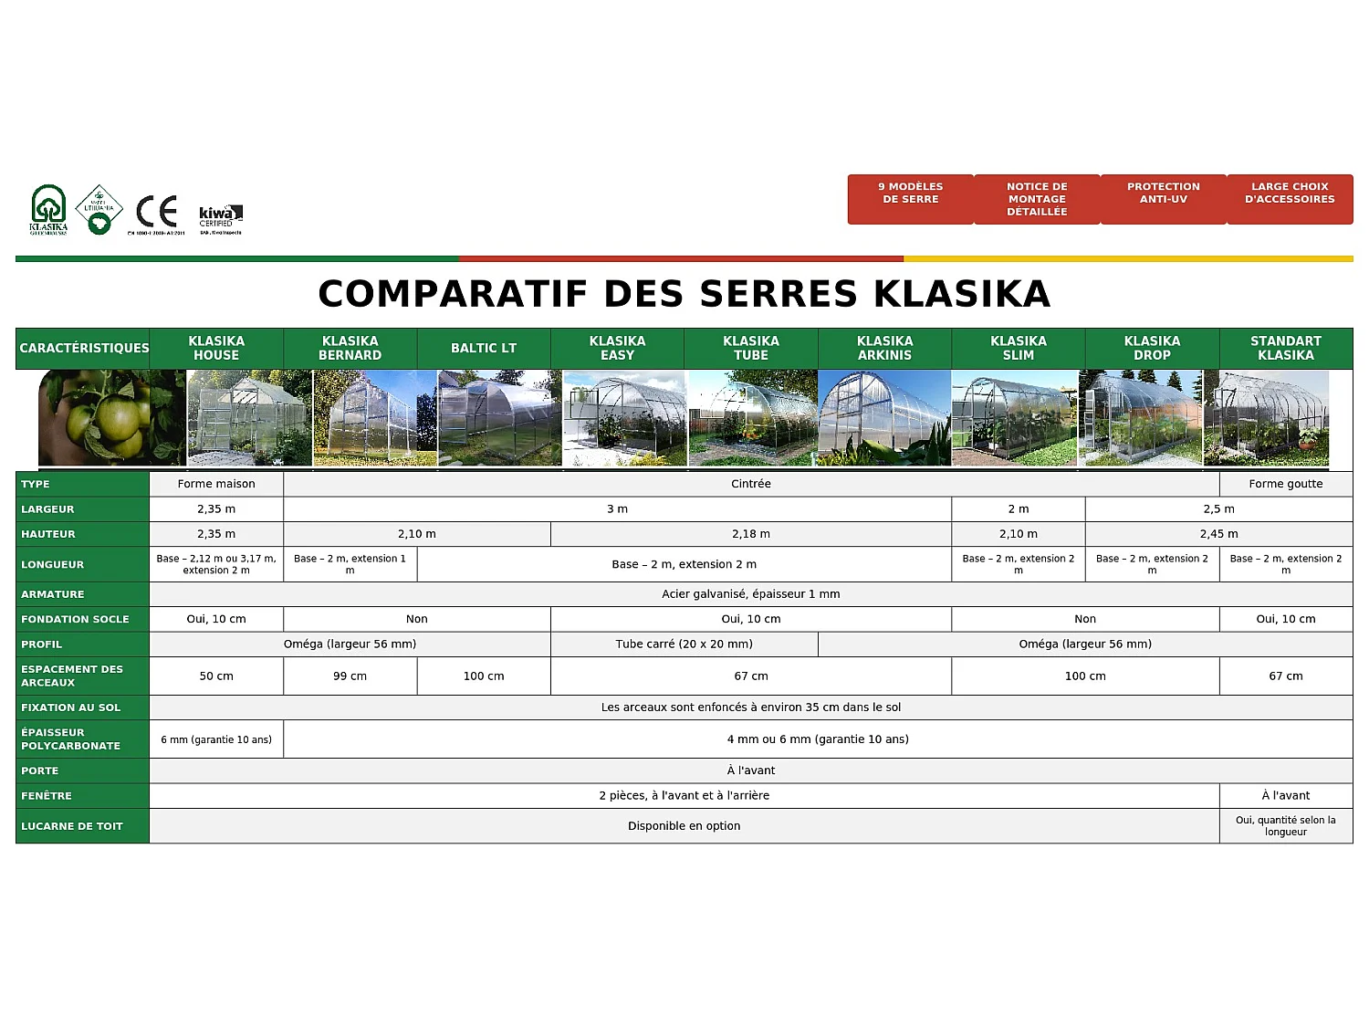The width and height of the screenshot is (1369, 1027).
Task: Click '2 pièces, à l'avant et à l'arrière' cell
Action: (x=684, y=796)
